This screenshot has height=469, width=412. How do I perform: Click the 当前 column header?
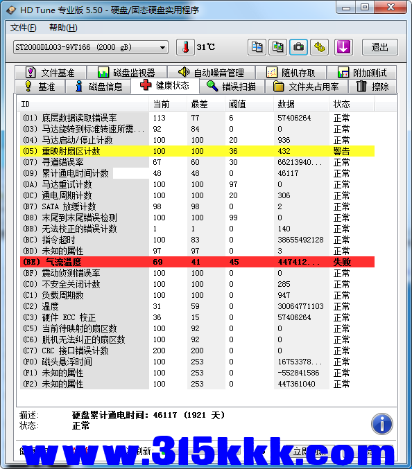(168, 104)
